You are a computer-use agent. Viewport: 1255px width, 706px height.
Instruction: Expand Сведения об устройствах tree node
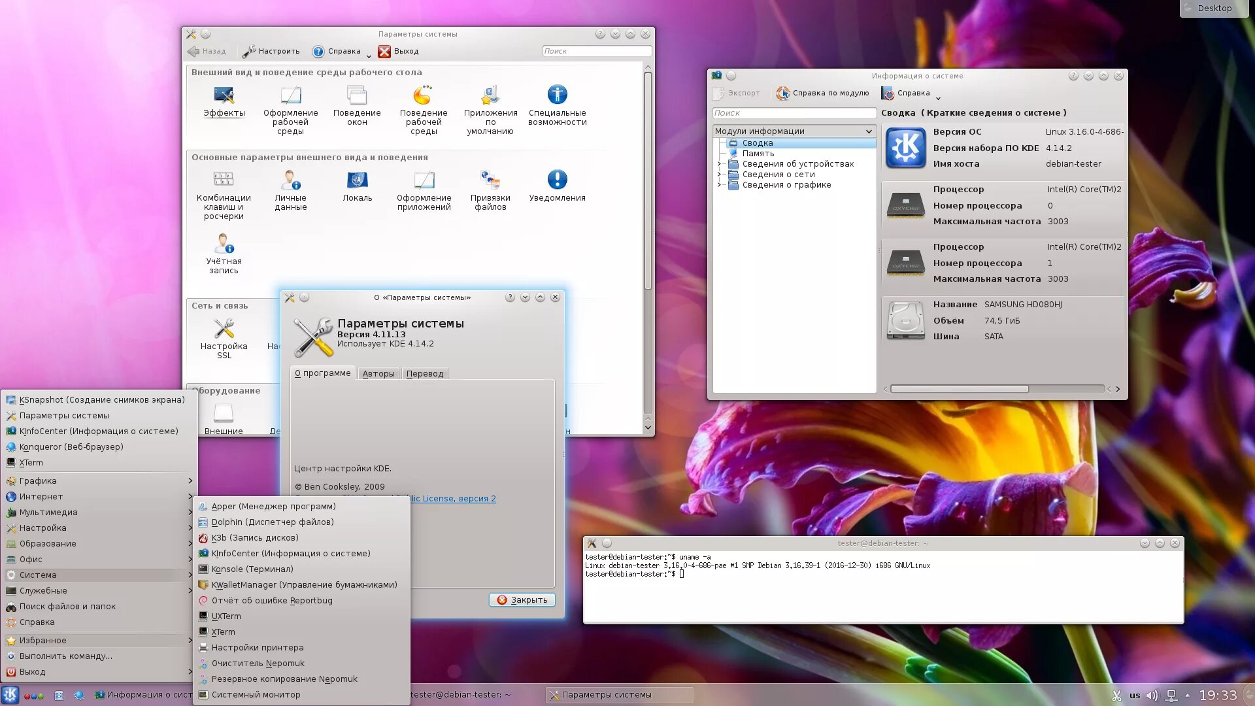click(x=719, y=164)
